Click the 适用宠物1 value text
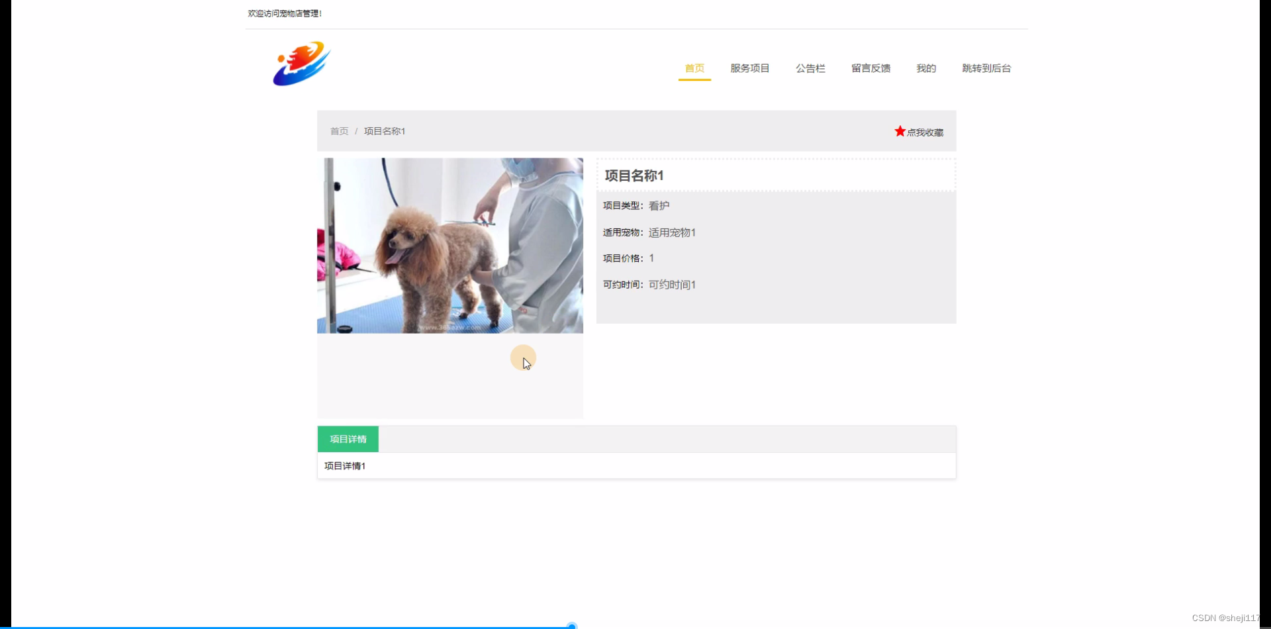The image size is (1271, 629). 671,232
